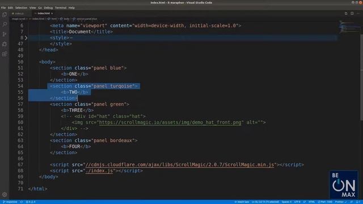Click the section.panel.blue breadcrumb item

[87, 19]
